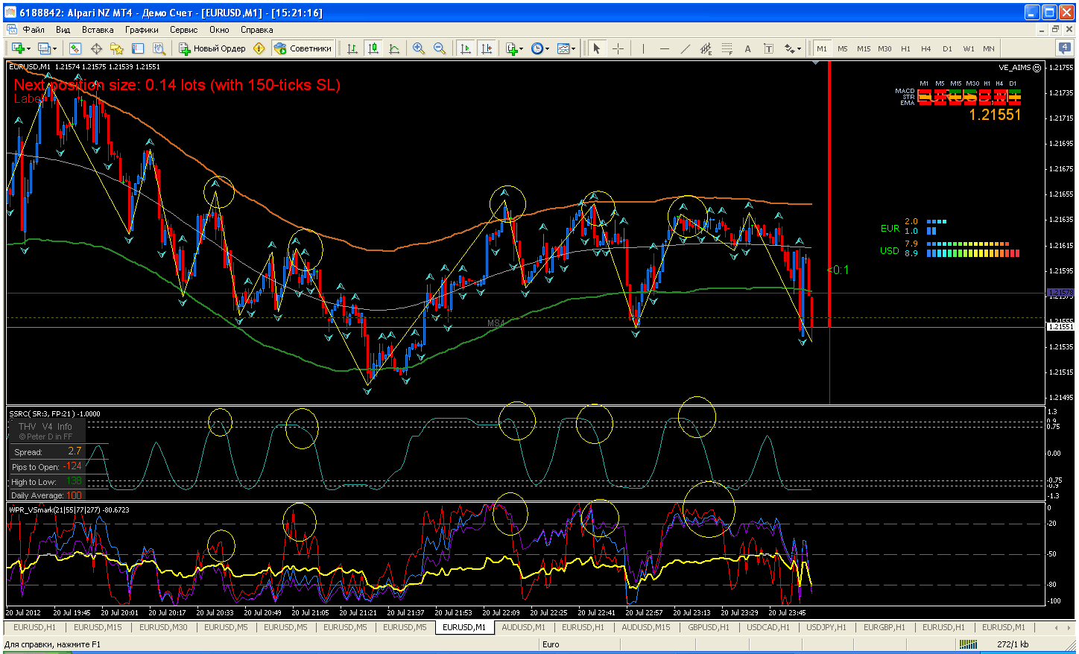Viewport: 1079px width, 654px height.
Task: Open the Strategy Tester icon
Action: [159, 48]
